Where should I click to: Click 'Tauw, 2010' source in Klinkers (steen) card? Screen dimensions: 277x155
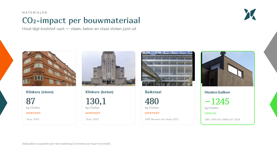33,119
